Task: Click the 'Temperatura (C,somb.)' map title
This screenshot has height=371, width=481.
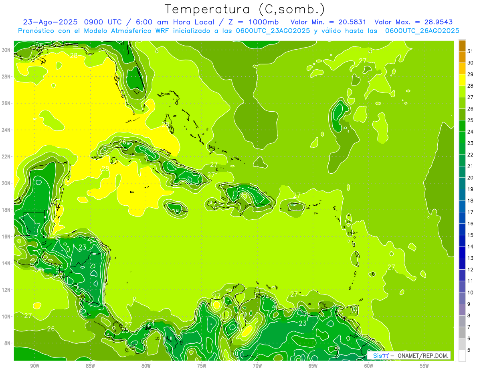Action: click(245, 9)
